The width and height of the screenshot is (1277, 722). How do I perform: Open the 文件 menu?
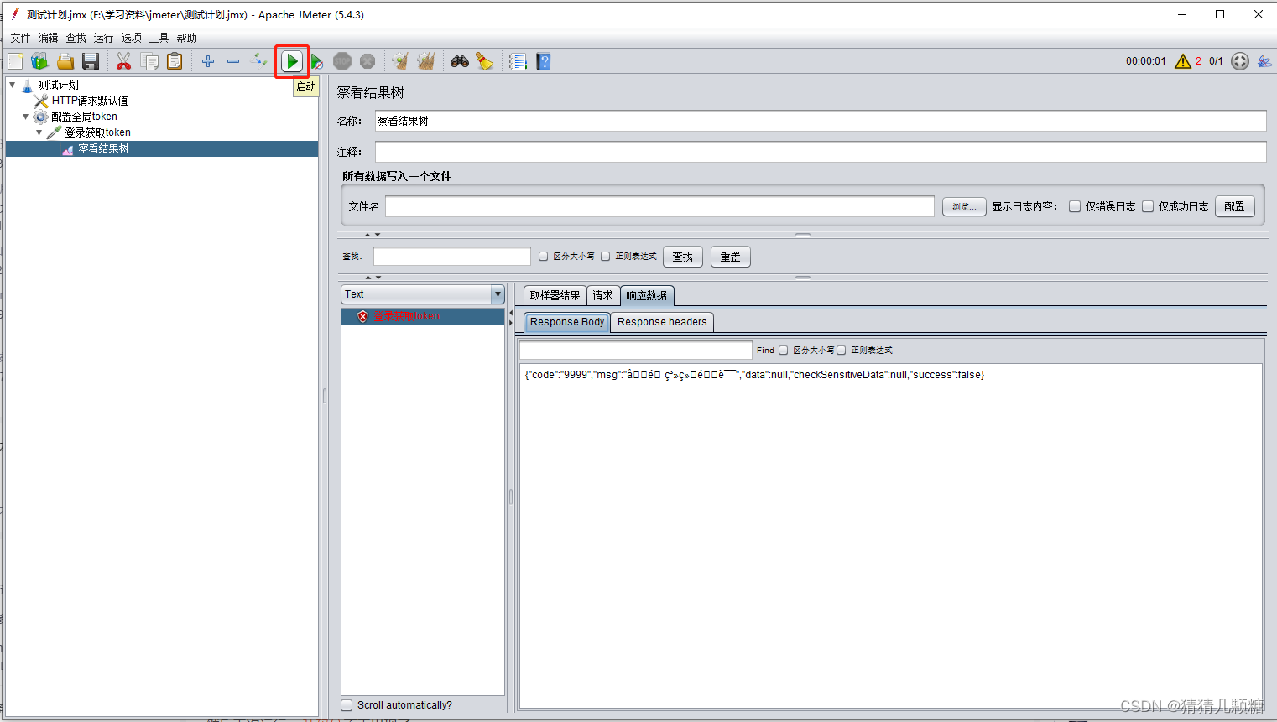20,38
